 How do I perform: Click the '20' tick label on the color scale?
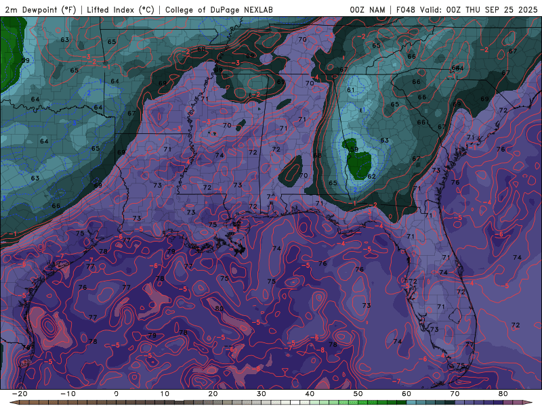[213, 394]
